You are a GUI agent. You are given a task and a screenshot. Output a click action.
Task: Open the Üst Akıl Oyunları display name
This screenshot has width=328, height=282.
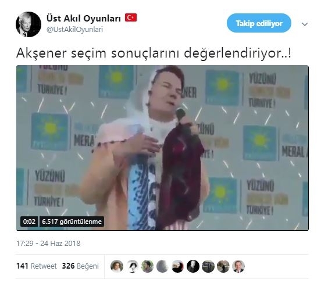click(x=84, y=19)
